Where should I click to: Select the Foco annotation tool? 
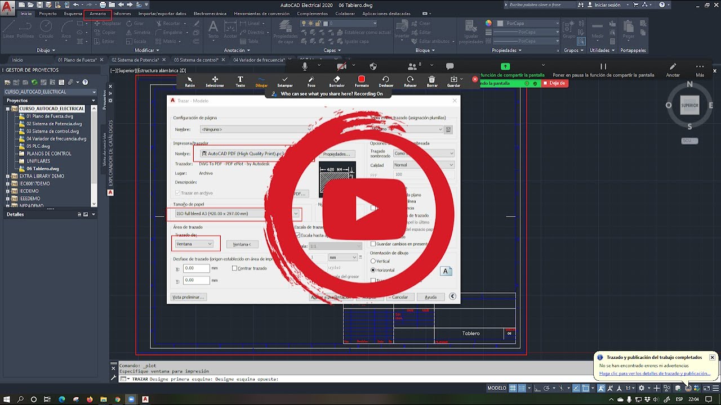311,82
